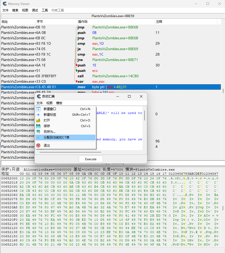Maximize the Auto Assemble window
This screenshot has height=253, width=225.
129,96
